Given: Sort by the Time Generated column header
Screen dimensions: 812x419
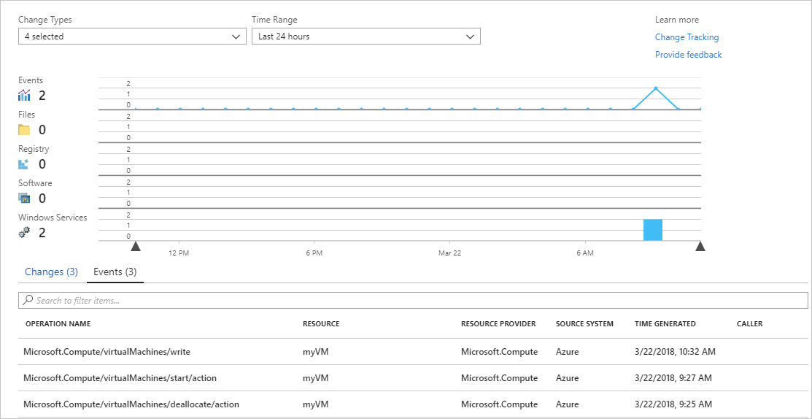Looking at the screenshot, I should click(665, 323).
